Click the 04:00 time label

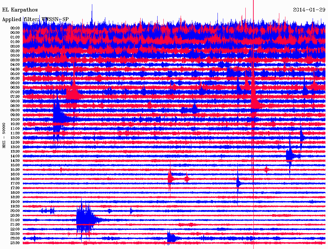(15, 65)
